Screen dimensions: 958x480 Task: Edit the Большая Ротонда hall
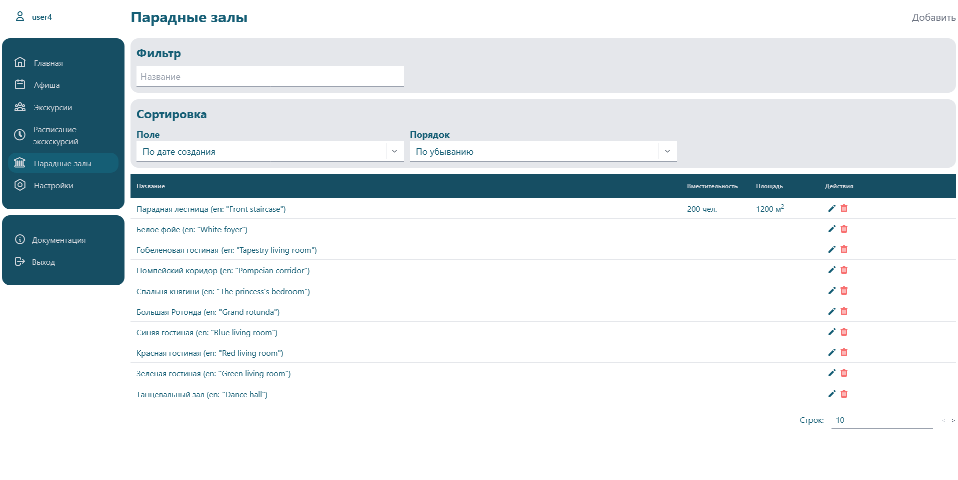(831, 311)
